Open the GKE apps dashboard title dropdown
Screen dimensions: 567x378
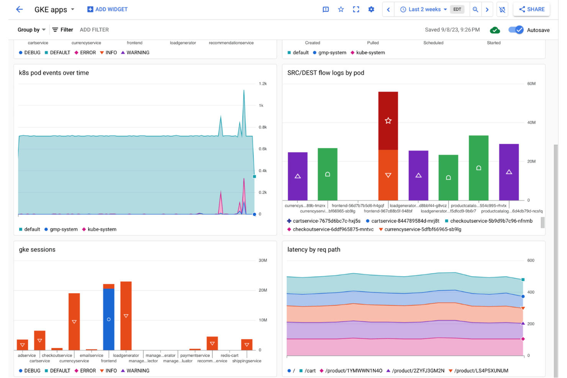click(x=54, y=10)
